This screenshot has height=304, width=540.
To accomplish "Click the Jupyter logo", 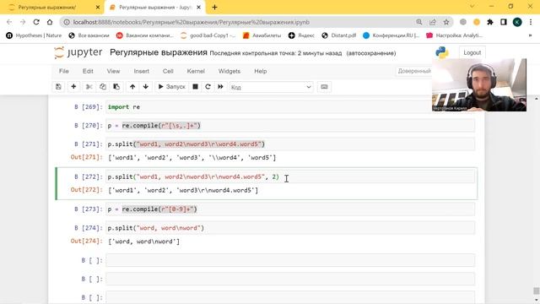I will (78, 52).
